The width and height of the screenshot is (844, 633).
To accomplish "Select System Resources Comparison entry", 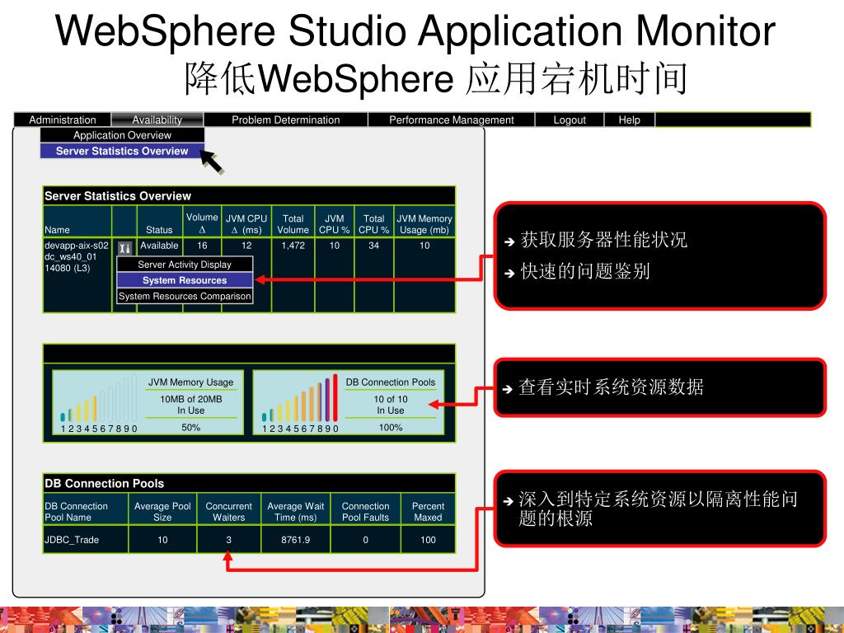I will (x=185, y=296).
